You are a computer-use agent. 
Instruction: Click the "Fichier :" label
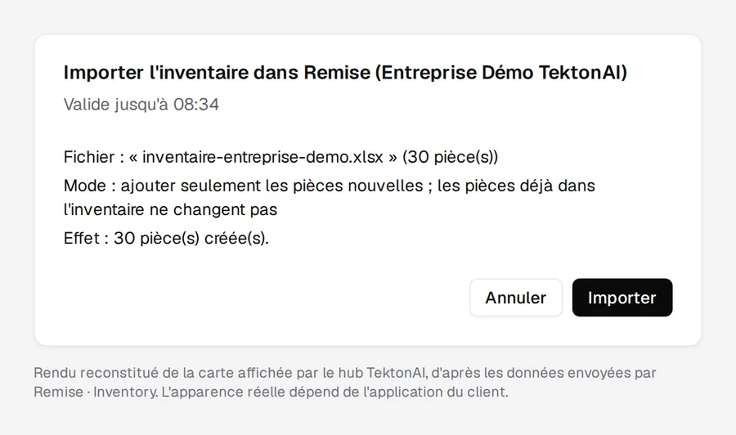[94, 157]
